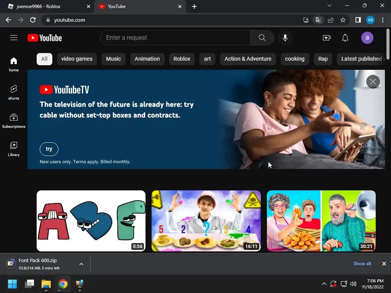391x293 pixels.
Task: Open the YouTube hamburger guide menu
Action: [14, 38]
